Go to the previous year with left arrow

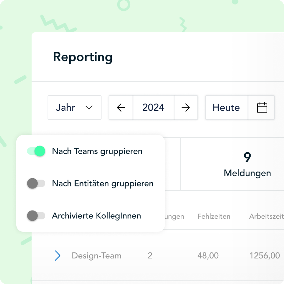tap(121, 108)
